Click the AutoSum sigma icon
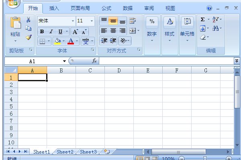This screenshot has width=241, height=160. click(x=202, y=20)
